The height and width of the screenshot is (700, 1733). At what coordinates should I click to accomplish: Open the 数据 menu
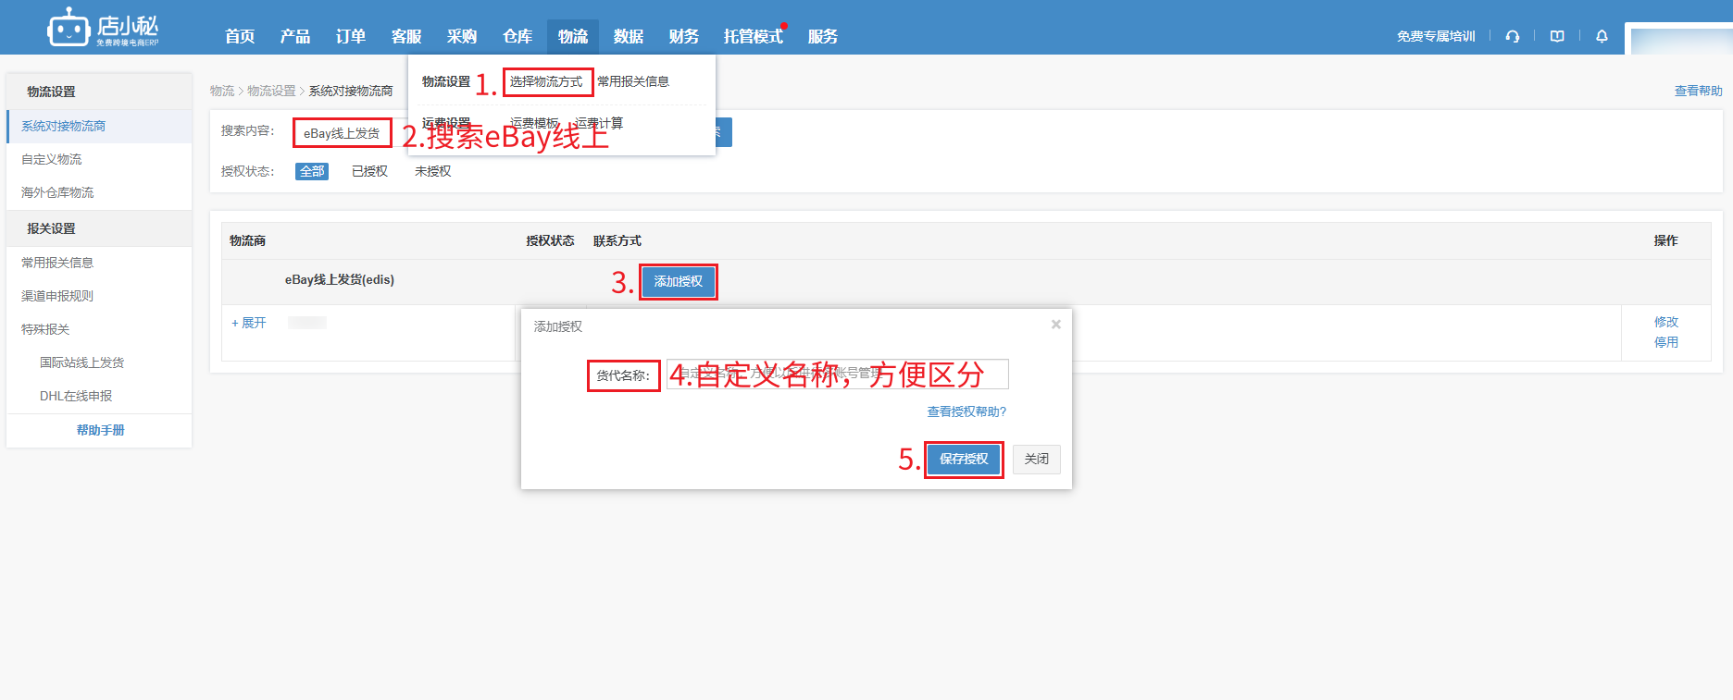click(629, 36)
